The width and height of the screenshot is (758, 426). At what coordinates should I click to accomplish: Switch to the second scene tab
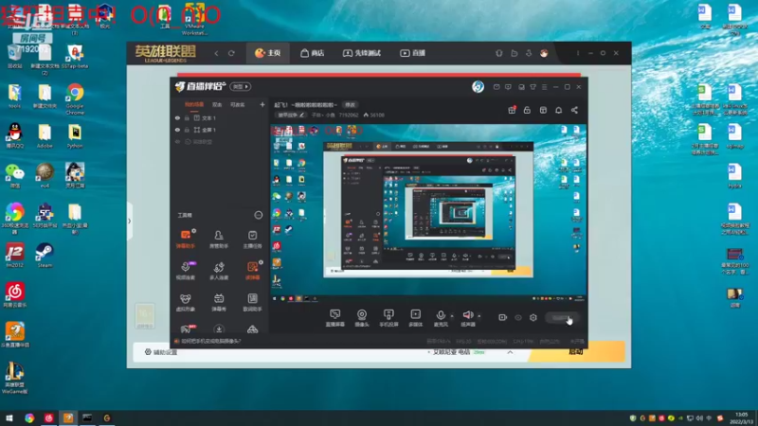click(217, 104)
